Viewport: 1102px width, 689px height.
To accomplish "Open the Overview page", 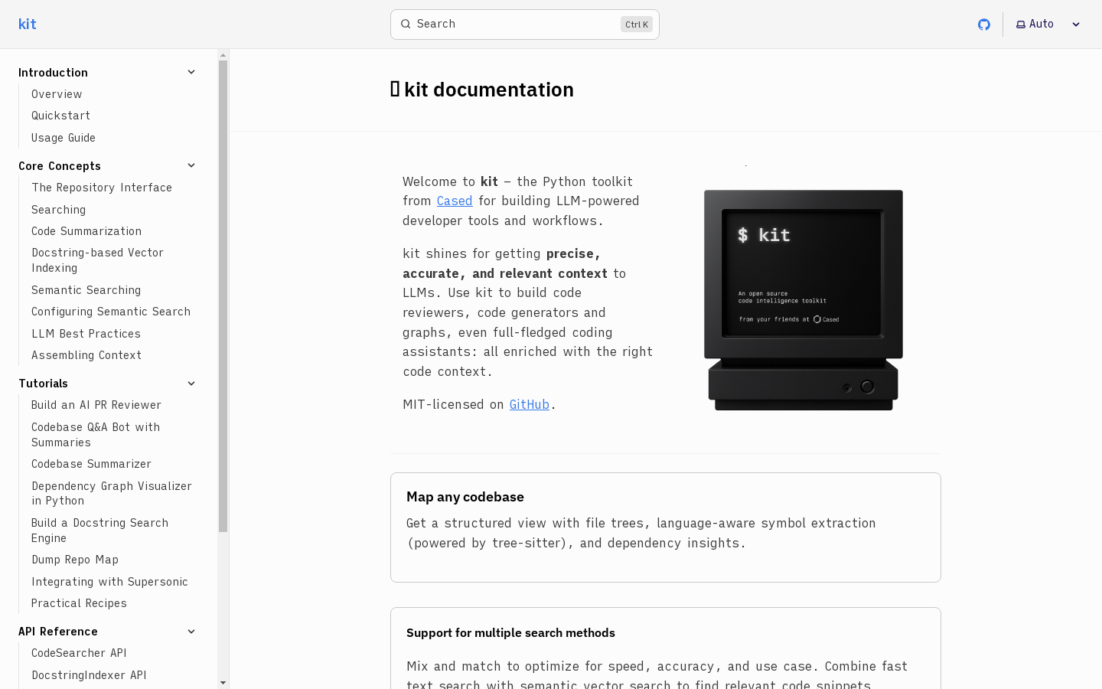I will coord(57,94).
